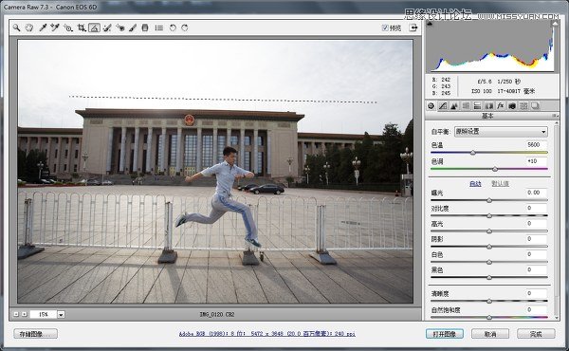Click the 存储图像 save image button
The width and height of the screenshot is (569, 351).
[x=36, y=334]
